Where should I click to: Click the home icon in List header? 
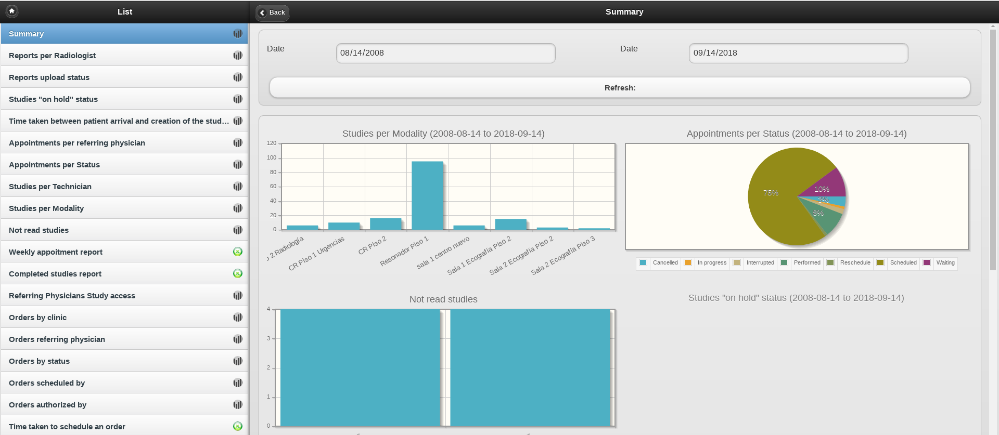point(11,11)
